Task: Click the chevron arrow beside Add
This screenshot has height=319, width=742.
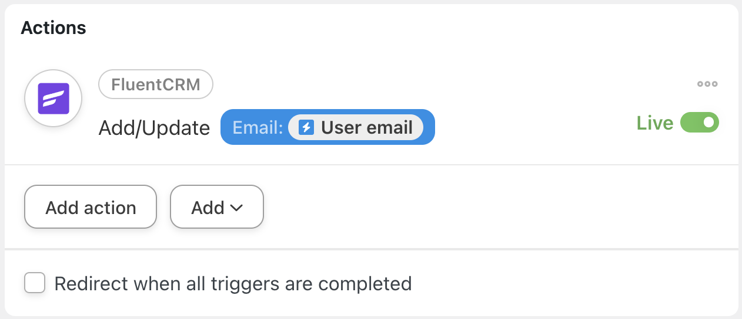Action: pos(236,208)
